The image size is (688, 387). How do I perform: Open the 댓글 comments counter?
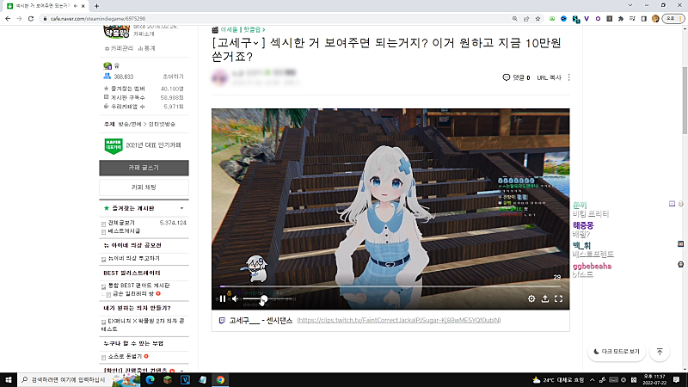pyautogui.click(x=516, y=77)
